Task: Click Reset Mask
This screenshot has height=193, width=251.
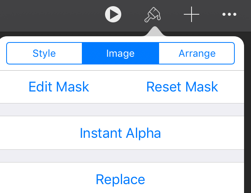Action: 182,87
